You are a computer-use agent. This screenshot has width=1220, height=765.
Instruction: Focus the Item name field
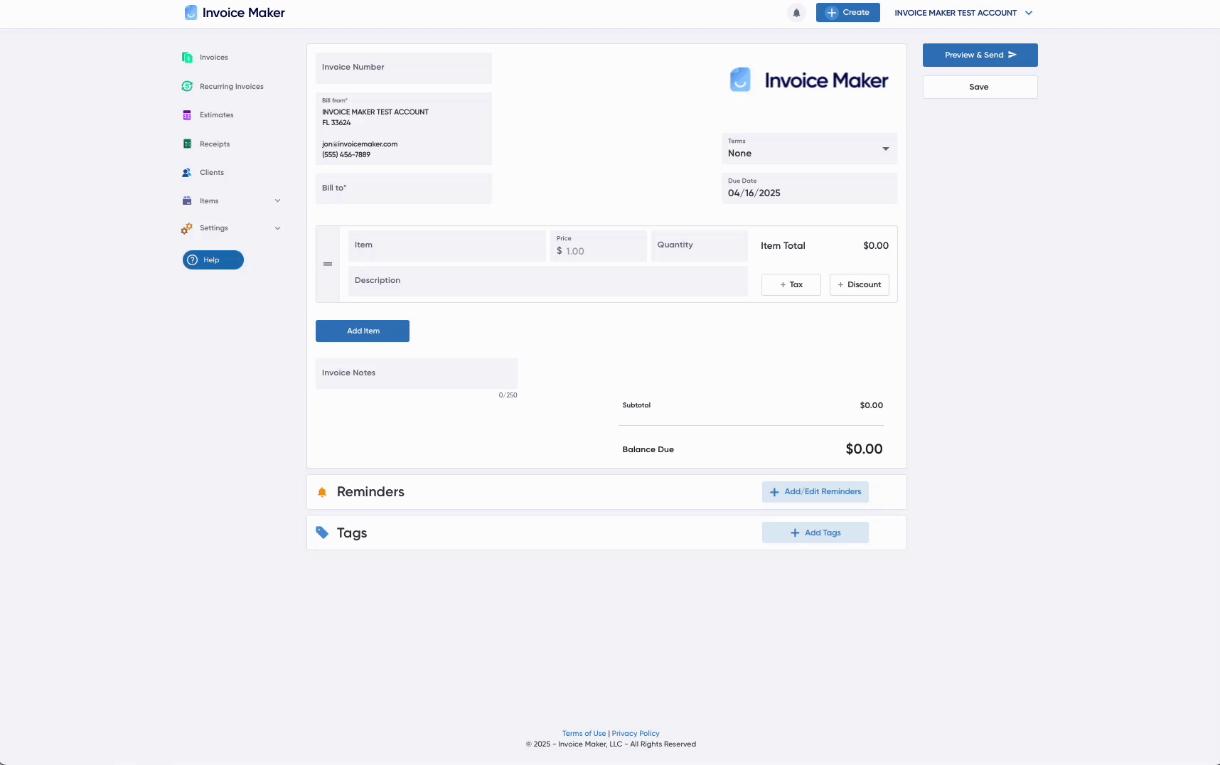tap(447, 245)
